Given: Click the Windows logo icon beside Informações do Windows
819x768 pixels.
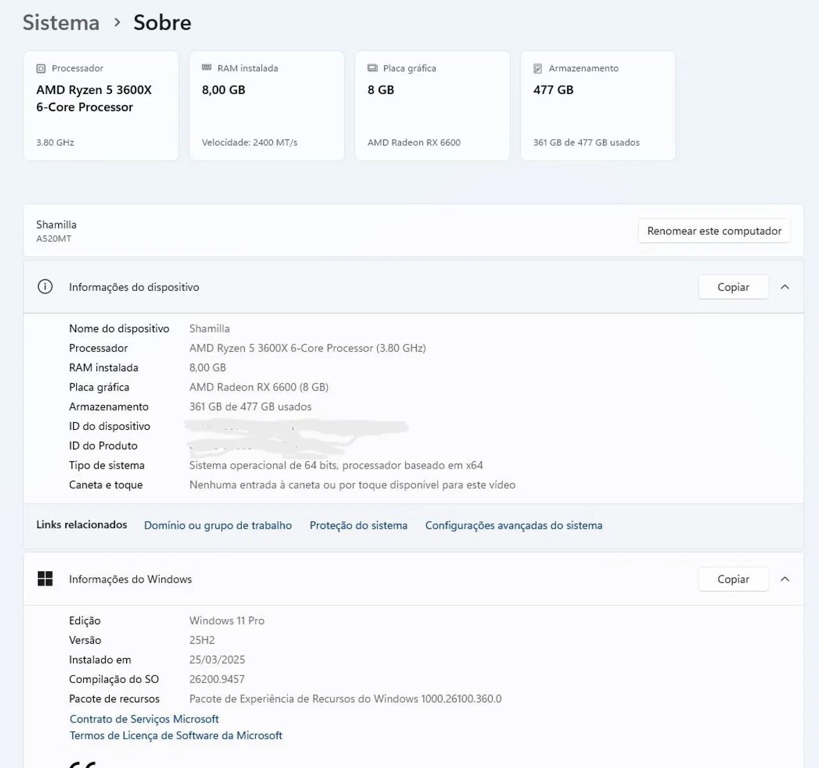Looking at the screenshot, I should click(x=45, y=579).
